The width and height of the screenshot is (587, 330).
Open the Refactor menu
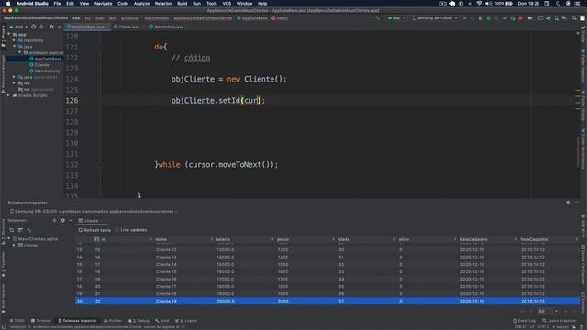coord(163,4)
